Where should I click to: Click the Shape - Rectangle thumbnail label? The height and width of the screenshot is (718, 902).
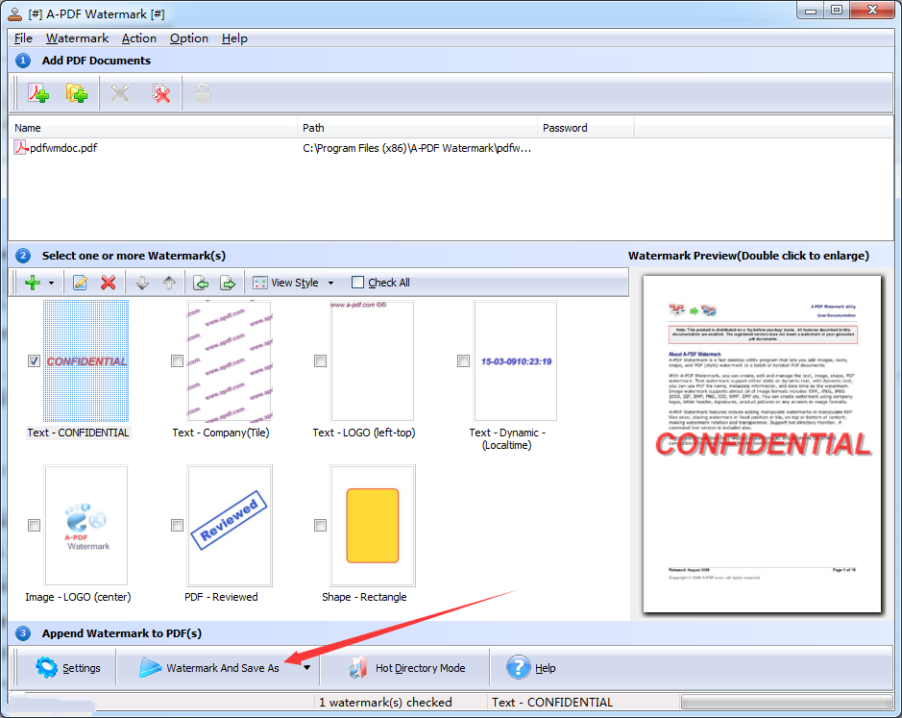364,597
